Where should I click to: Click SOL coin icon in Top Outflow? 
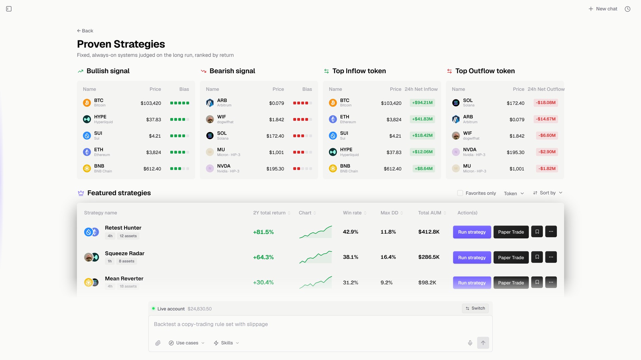(x=456, y=103)
